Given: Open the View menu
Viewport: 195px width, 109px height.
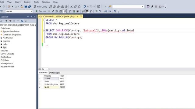Looking at the screenshot, I should tap(9, 2).
